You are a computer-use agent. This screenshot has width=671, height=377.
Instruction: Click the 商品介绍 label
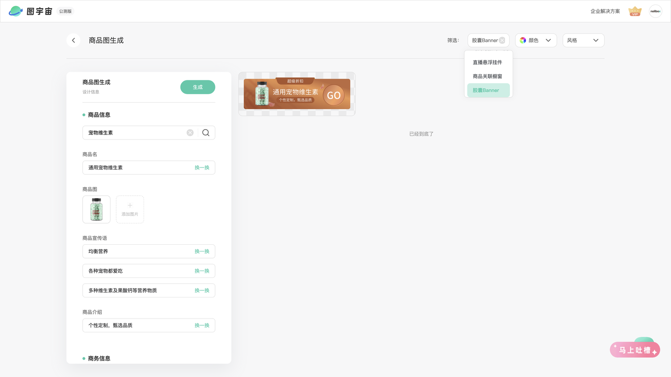pyautogui.click(x=92, y=312)
